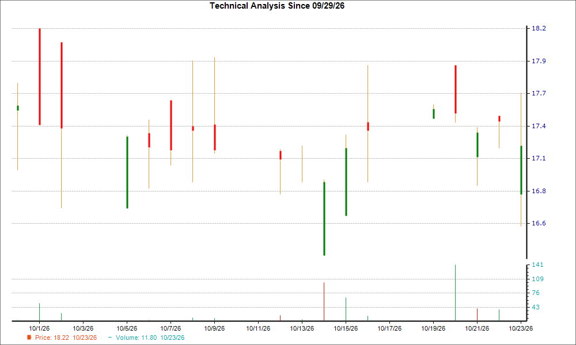Click the green volume bar above 10/1/26
The image size is (576, 345).
click(x=39, y=312)
